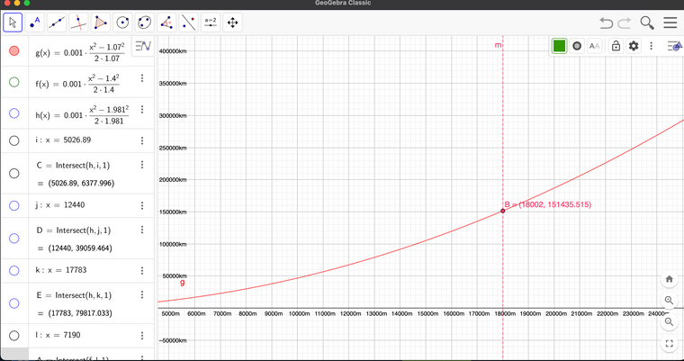Click the green color swatch
The width and height of the screenshot is (684, 361).
[559, 46]
